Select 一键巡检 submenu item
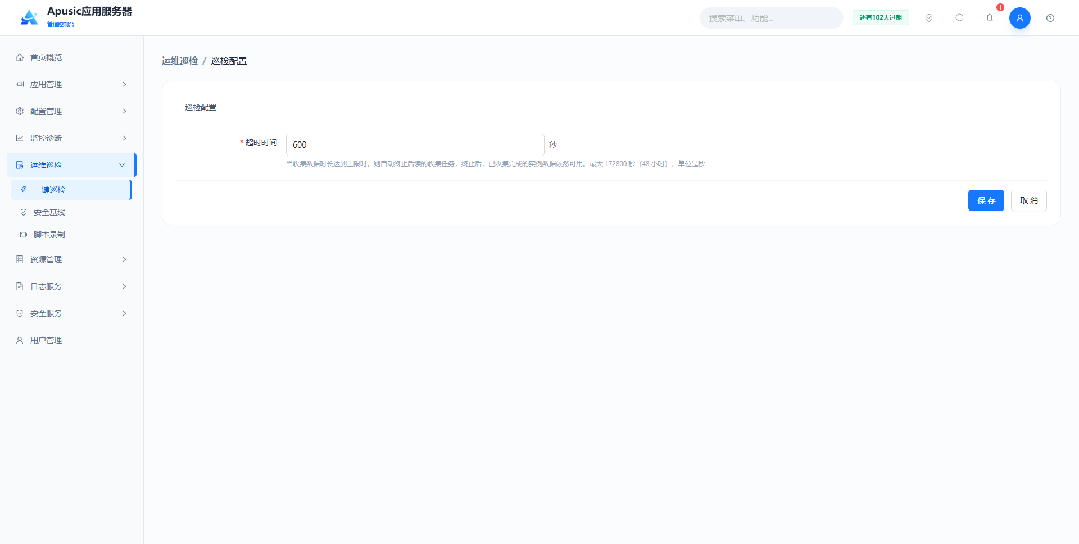1079x544 pixels. click(71, 190)
